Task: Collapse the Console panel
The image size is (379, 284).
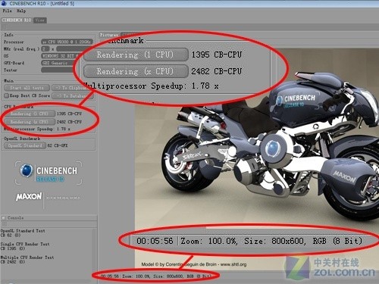Action: click(x=4, y=217)
